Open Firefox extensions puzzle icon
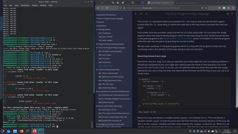Viewport: 238px width, 134px height. pyautogui.click(x=229, y=8)
